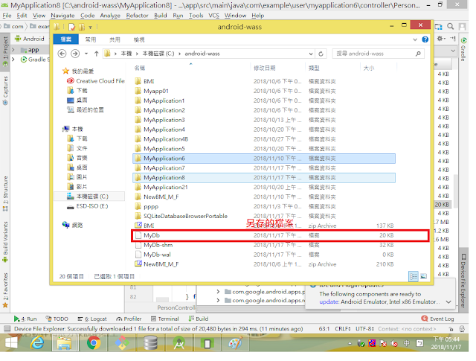Image resolution: width=476 pixels, height=361 pixels.
Task: Go up one folder level
Action: (96, 54)
